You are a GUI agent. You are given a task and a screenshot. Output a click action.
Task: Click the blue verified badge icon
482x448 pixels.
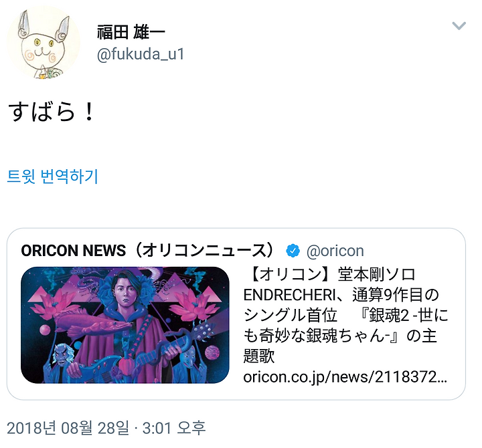pyautogui.click(x=293, y=251)
